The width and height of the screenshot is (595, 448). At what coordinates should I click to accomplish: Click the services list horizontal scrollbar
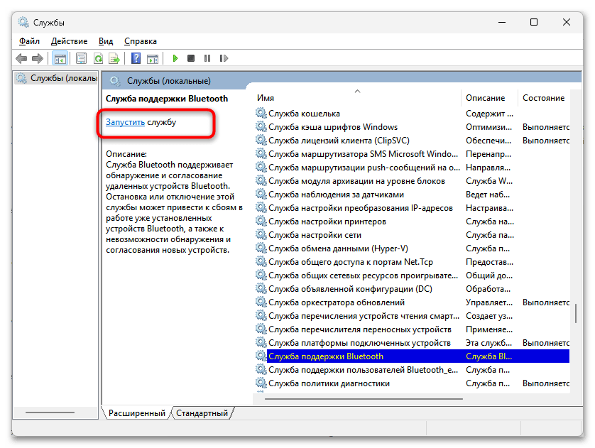(x=364, y=399)
